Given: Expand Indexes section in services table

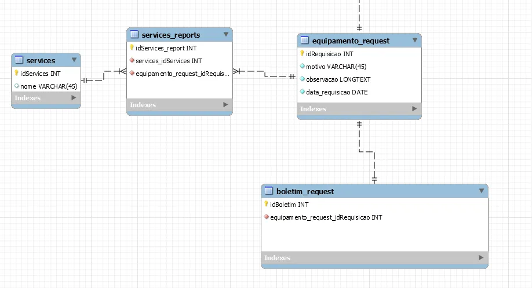Looking at the screenshot, I should pyautogui.click(x=74, y=98).
